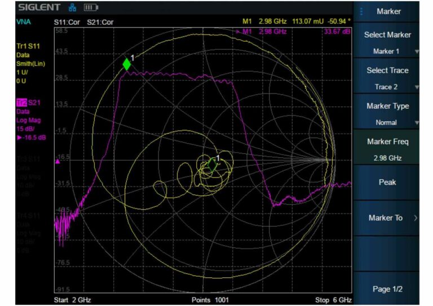
Task: Click the Points 1001 label
Action: (x=210, y=300)
